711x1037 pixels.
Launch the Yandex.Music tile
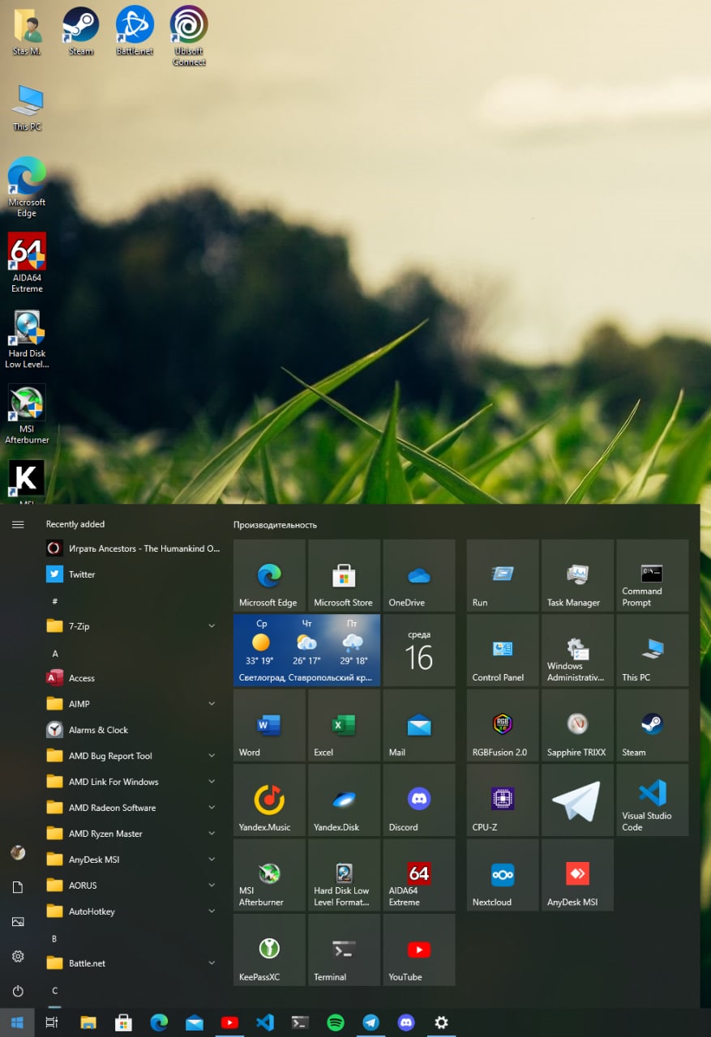pos(269,800)
